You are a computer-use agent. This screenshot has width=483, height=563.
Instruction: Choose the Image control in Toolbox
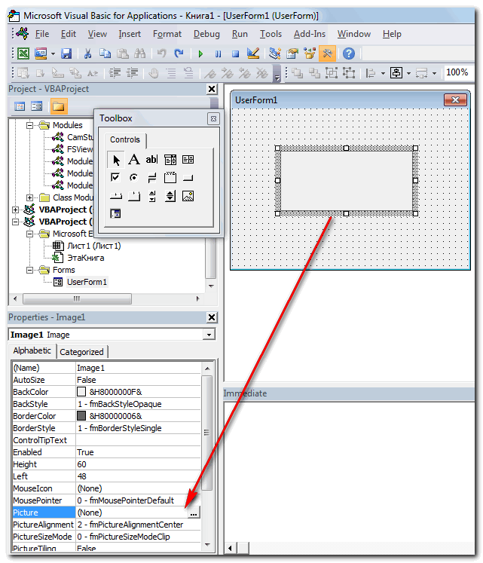tap(188, 196)
